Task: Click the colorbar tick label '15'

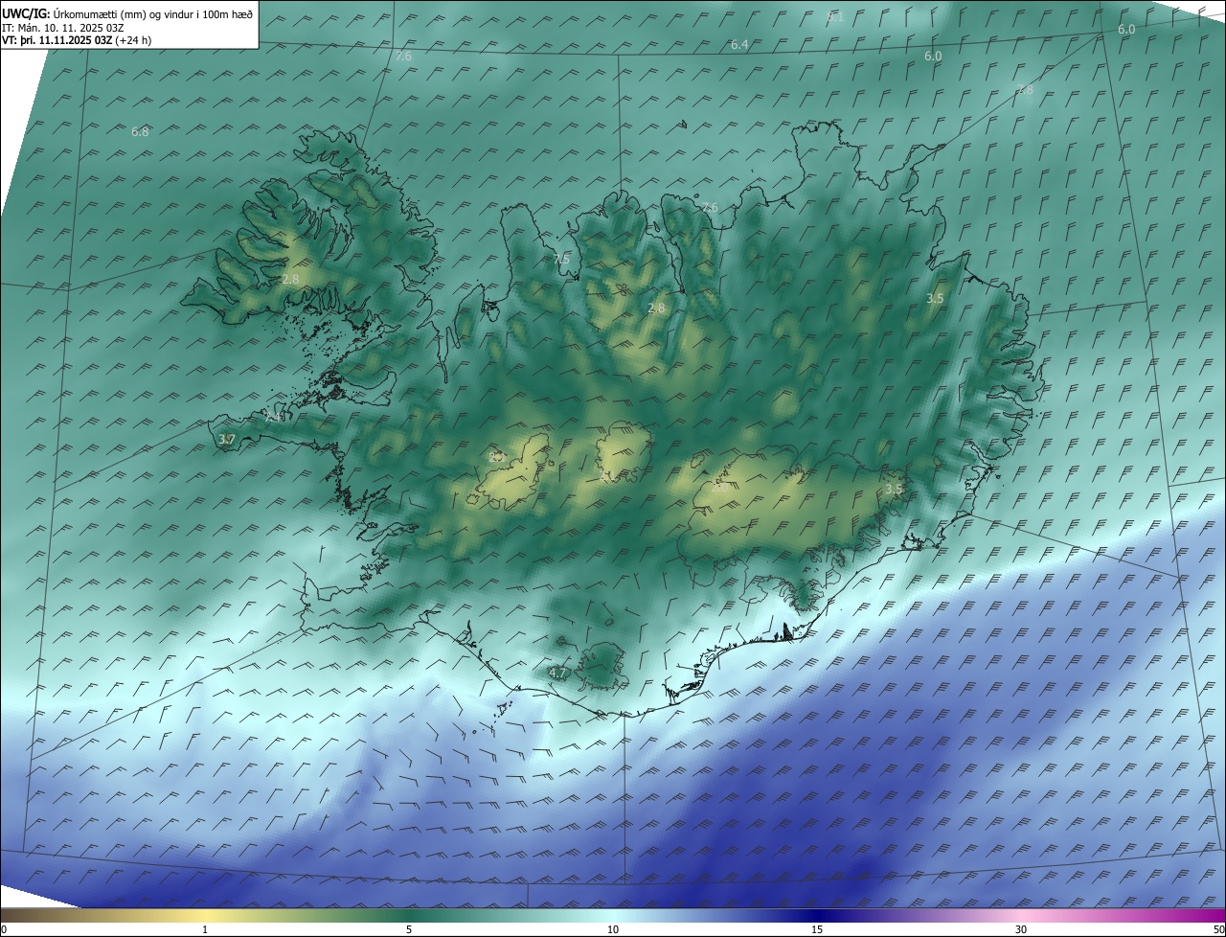Action: click(x=817, y=929)
